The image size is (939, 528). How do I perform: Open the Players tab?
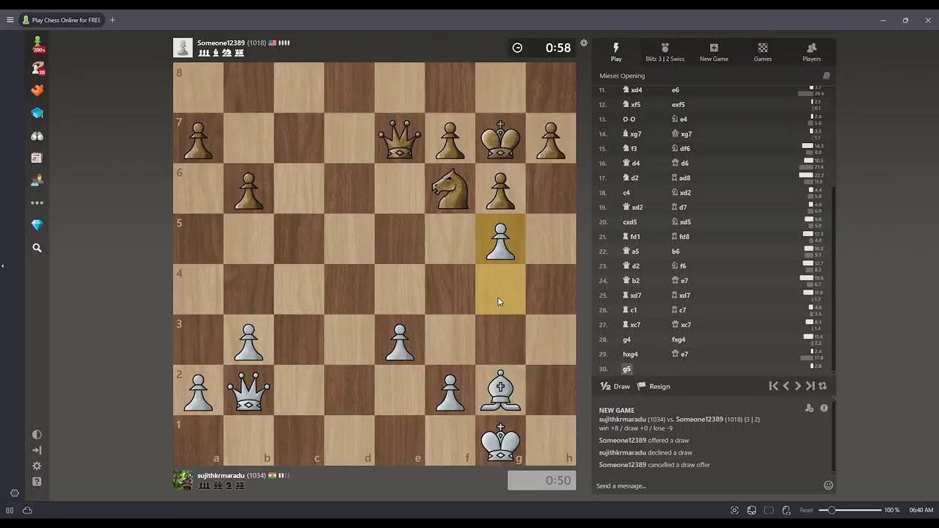(x=811, y=51)
